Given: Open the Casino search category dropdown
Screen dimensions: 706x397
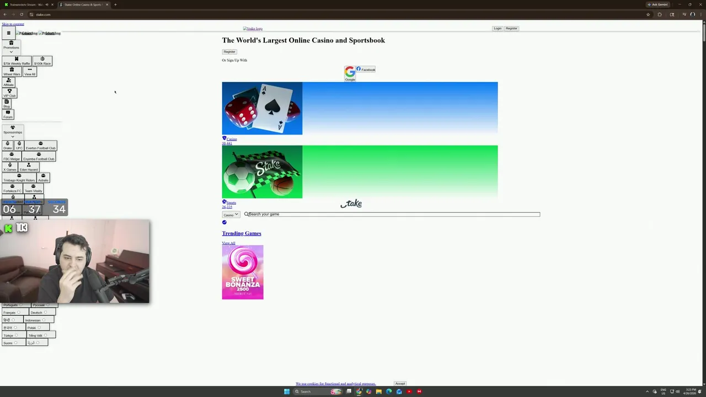Looking at the screenshot, I should pyautogui.click(x=231, y=215).
